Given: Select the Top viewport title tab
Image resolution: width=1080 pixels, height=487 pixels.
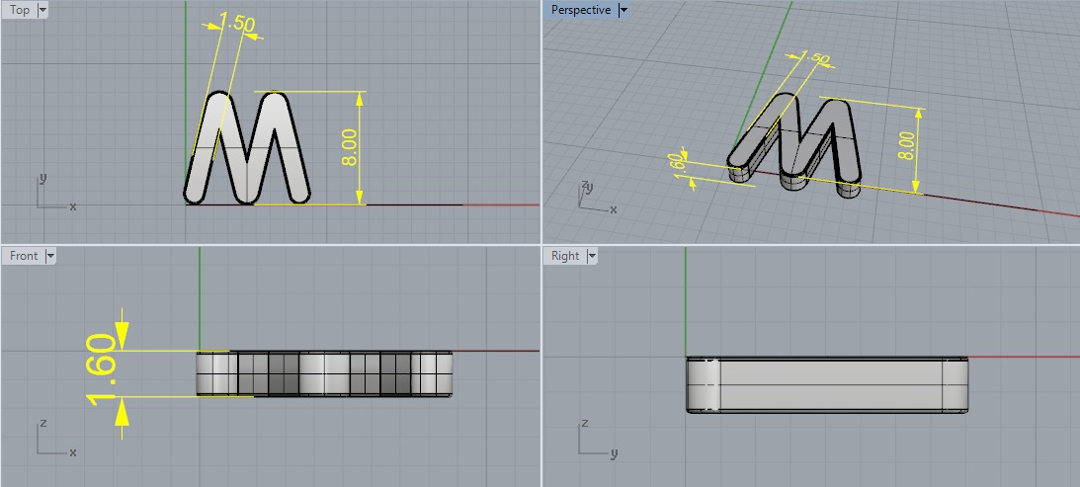Looking at the screenshot, I should pyautogui.click(x=20, y=10).
